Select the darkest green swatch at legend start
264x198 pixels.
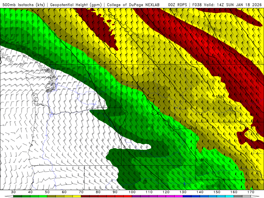pos(17,196)
